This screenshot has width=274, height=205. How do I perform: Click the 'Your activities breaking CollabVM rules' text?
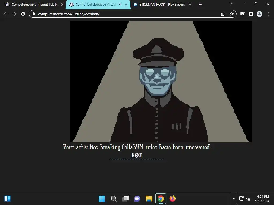click(137, 147)
